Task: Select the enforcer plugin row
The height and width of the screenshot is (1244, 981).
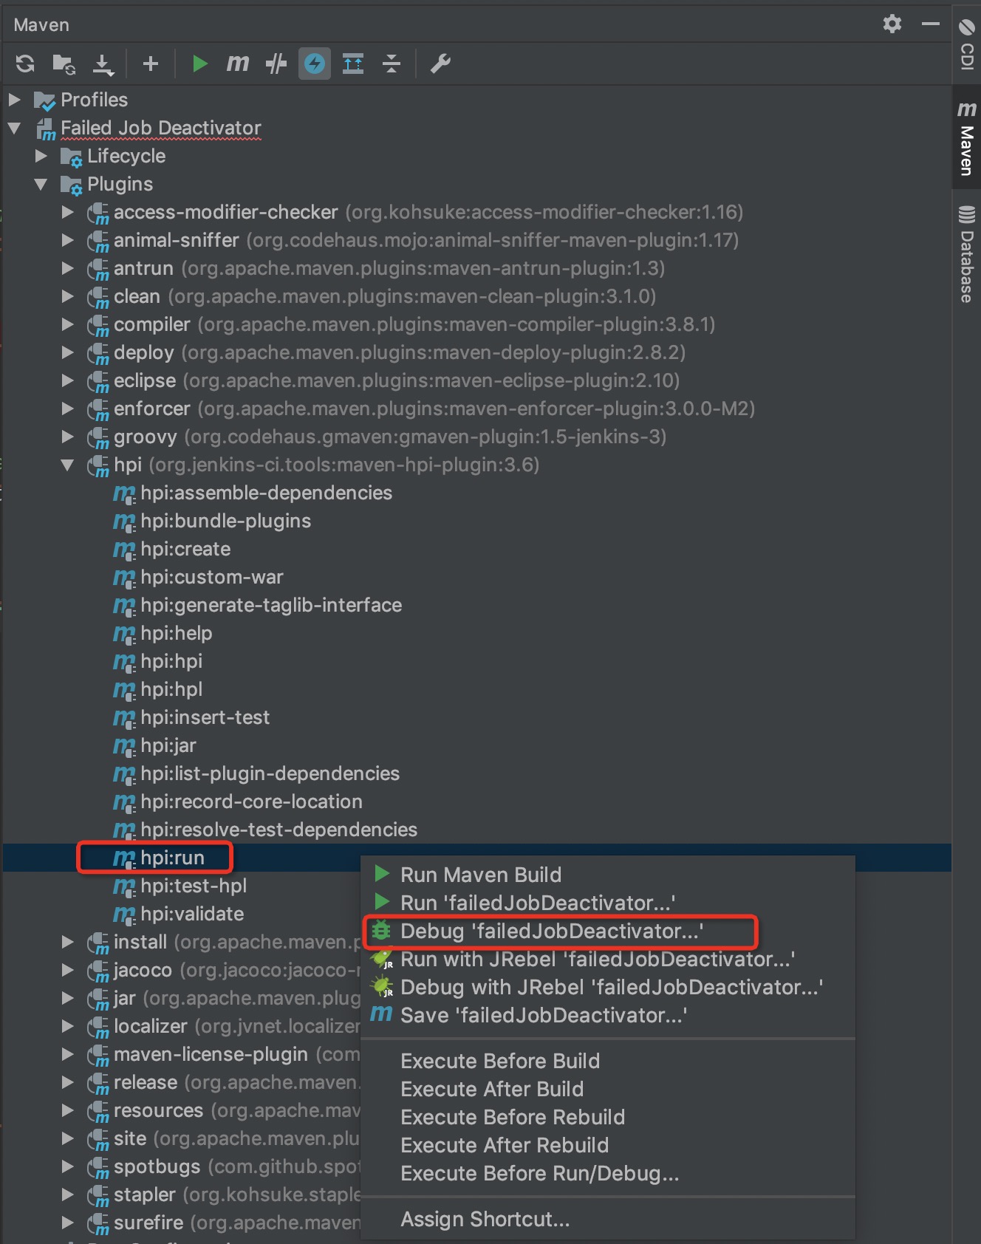Action: click(x=421, y=409)
